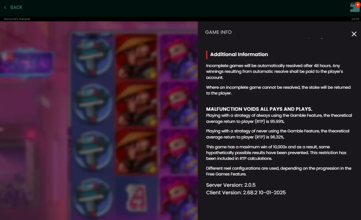Screen dimensions: 361x220
Task: Click the maximum win 10,000x paragraph
Action: (276, 153)
